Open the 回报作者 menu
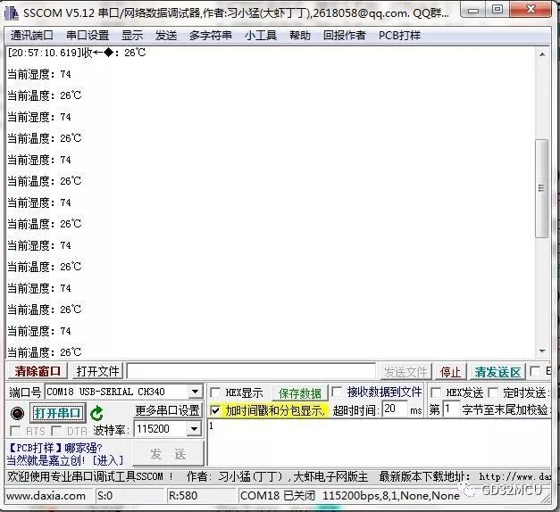Screen dimensions: 560x512 pyautogui.click(x=344, y=36)
